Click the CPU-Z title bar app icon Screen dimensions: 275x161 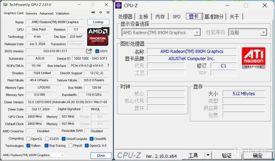118,5
